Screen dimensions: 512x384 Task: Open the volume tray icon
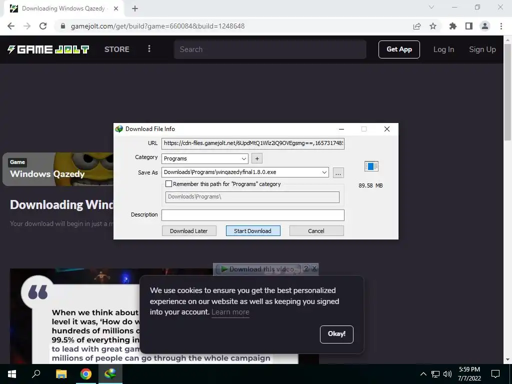[447, 374]
